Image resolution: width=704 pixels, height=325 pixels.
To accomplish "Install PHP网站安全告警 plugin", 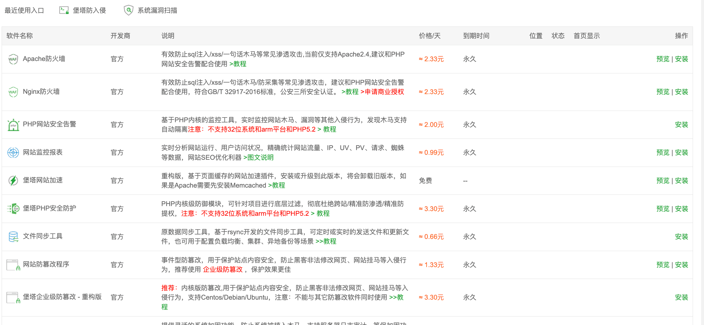I will tap(681, 125).
